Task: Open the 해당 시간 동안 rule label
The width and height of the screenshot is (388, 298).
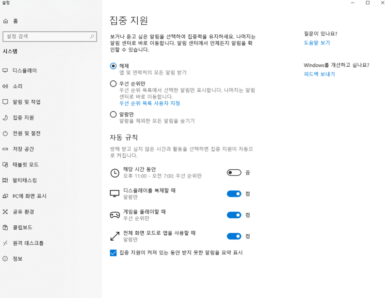Action: pos(140,169)
